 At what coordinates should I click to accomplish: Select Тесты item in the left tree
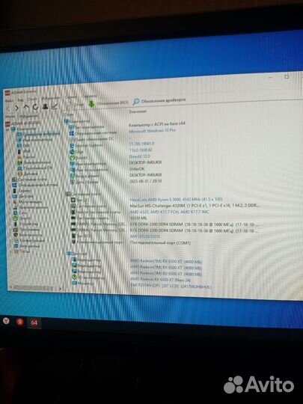25,251
